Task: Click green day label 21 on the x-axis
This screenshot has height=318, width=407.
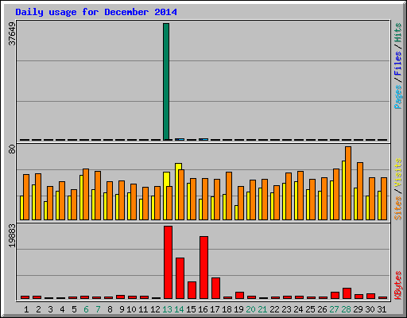Action: [262, 309]
